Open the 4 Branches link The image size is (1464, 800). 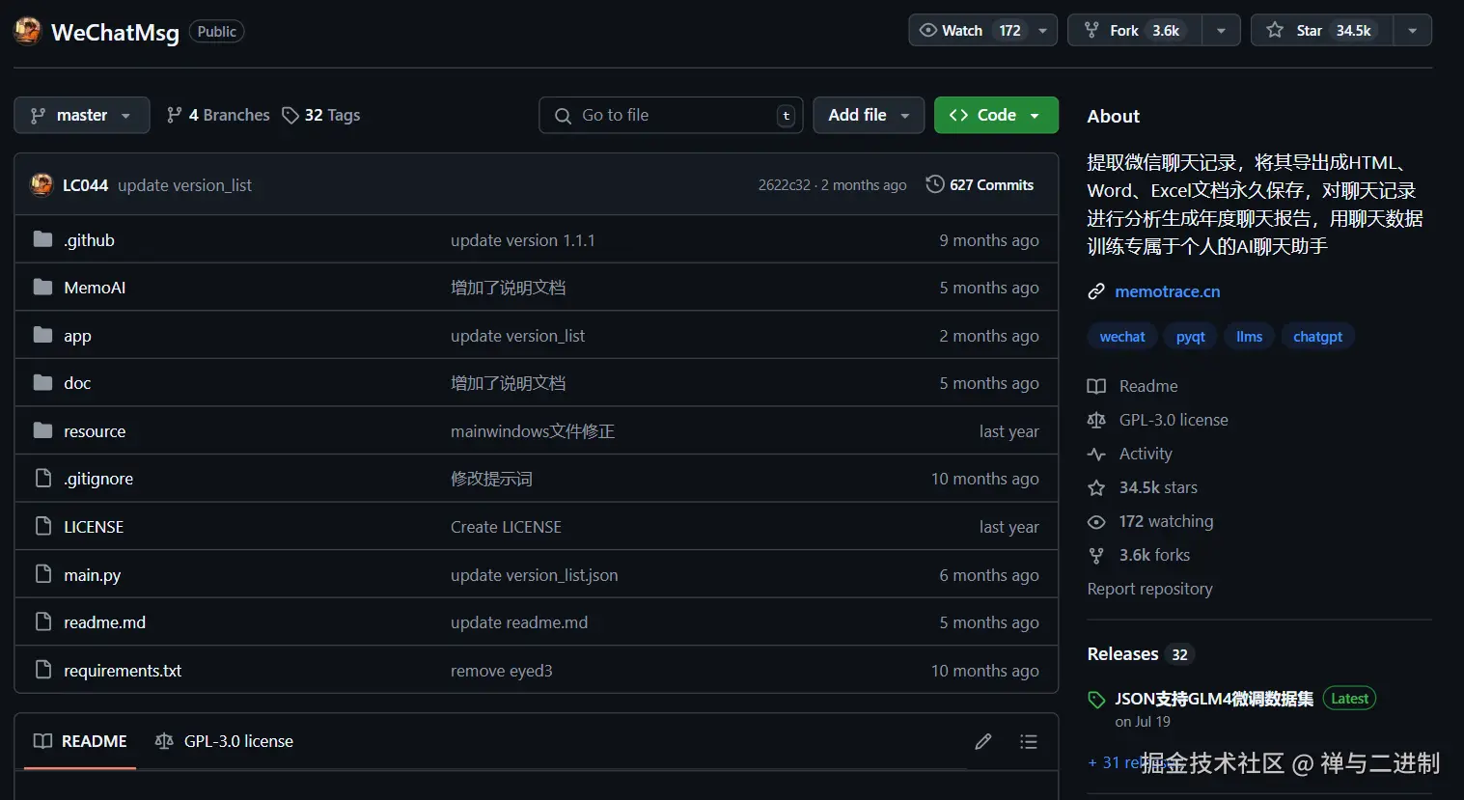click(x=218, y=115)
